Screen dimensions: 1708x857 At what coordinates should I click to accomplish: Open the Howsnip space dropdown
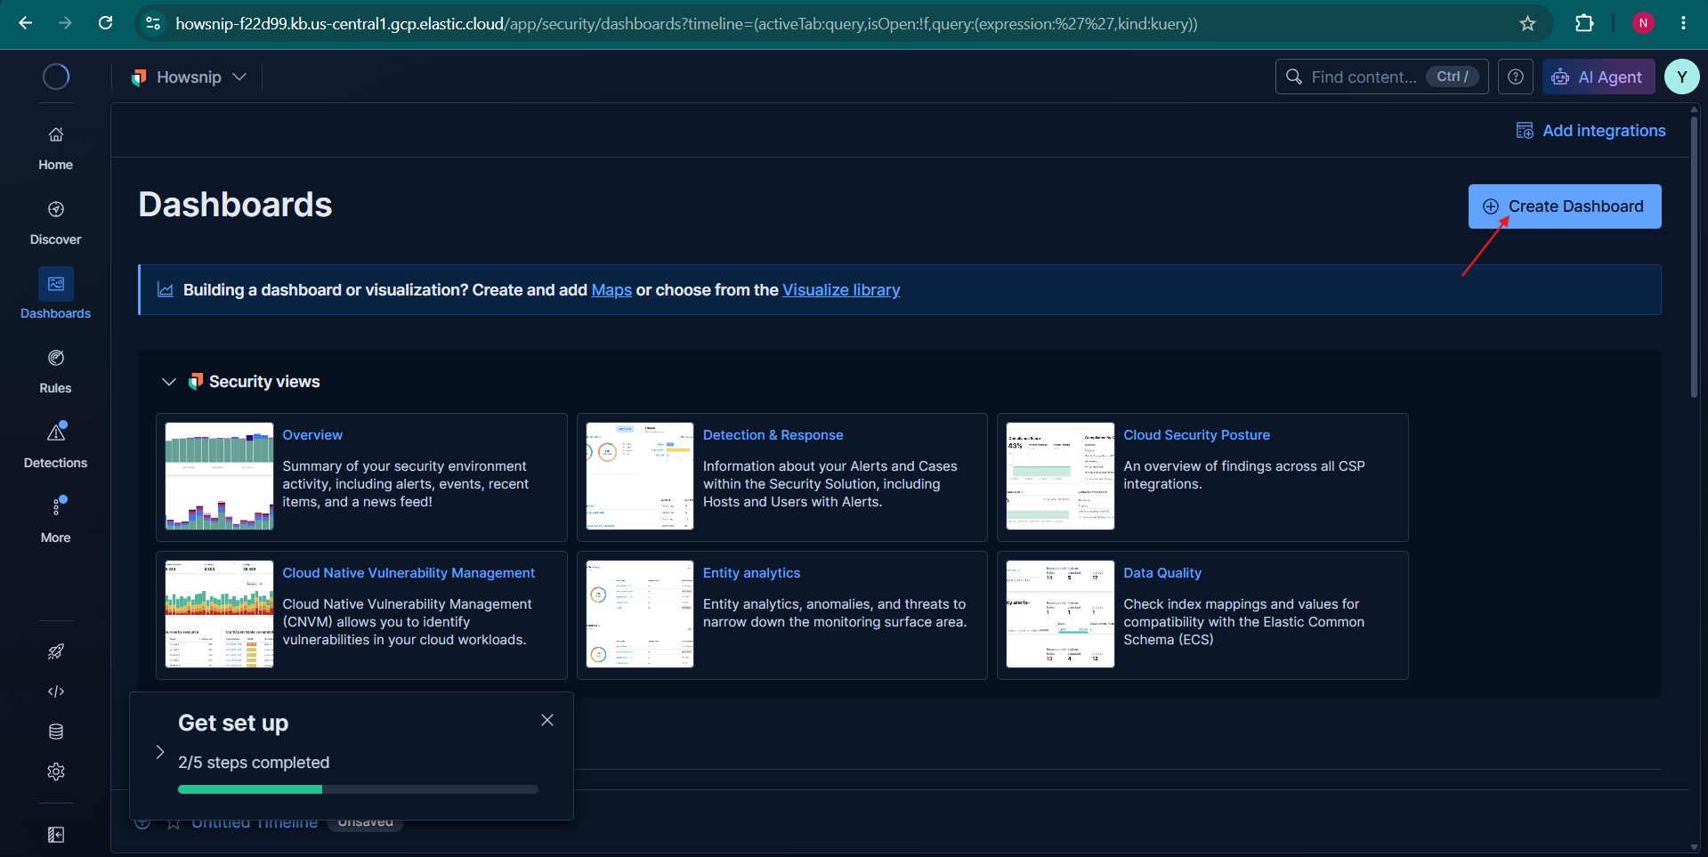point(189,77)
